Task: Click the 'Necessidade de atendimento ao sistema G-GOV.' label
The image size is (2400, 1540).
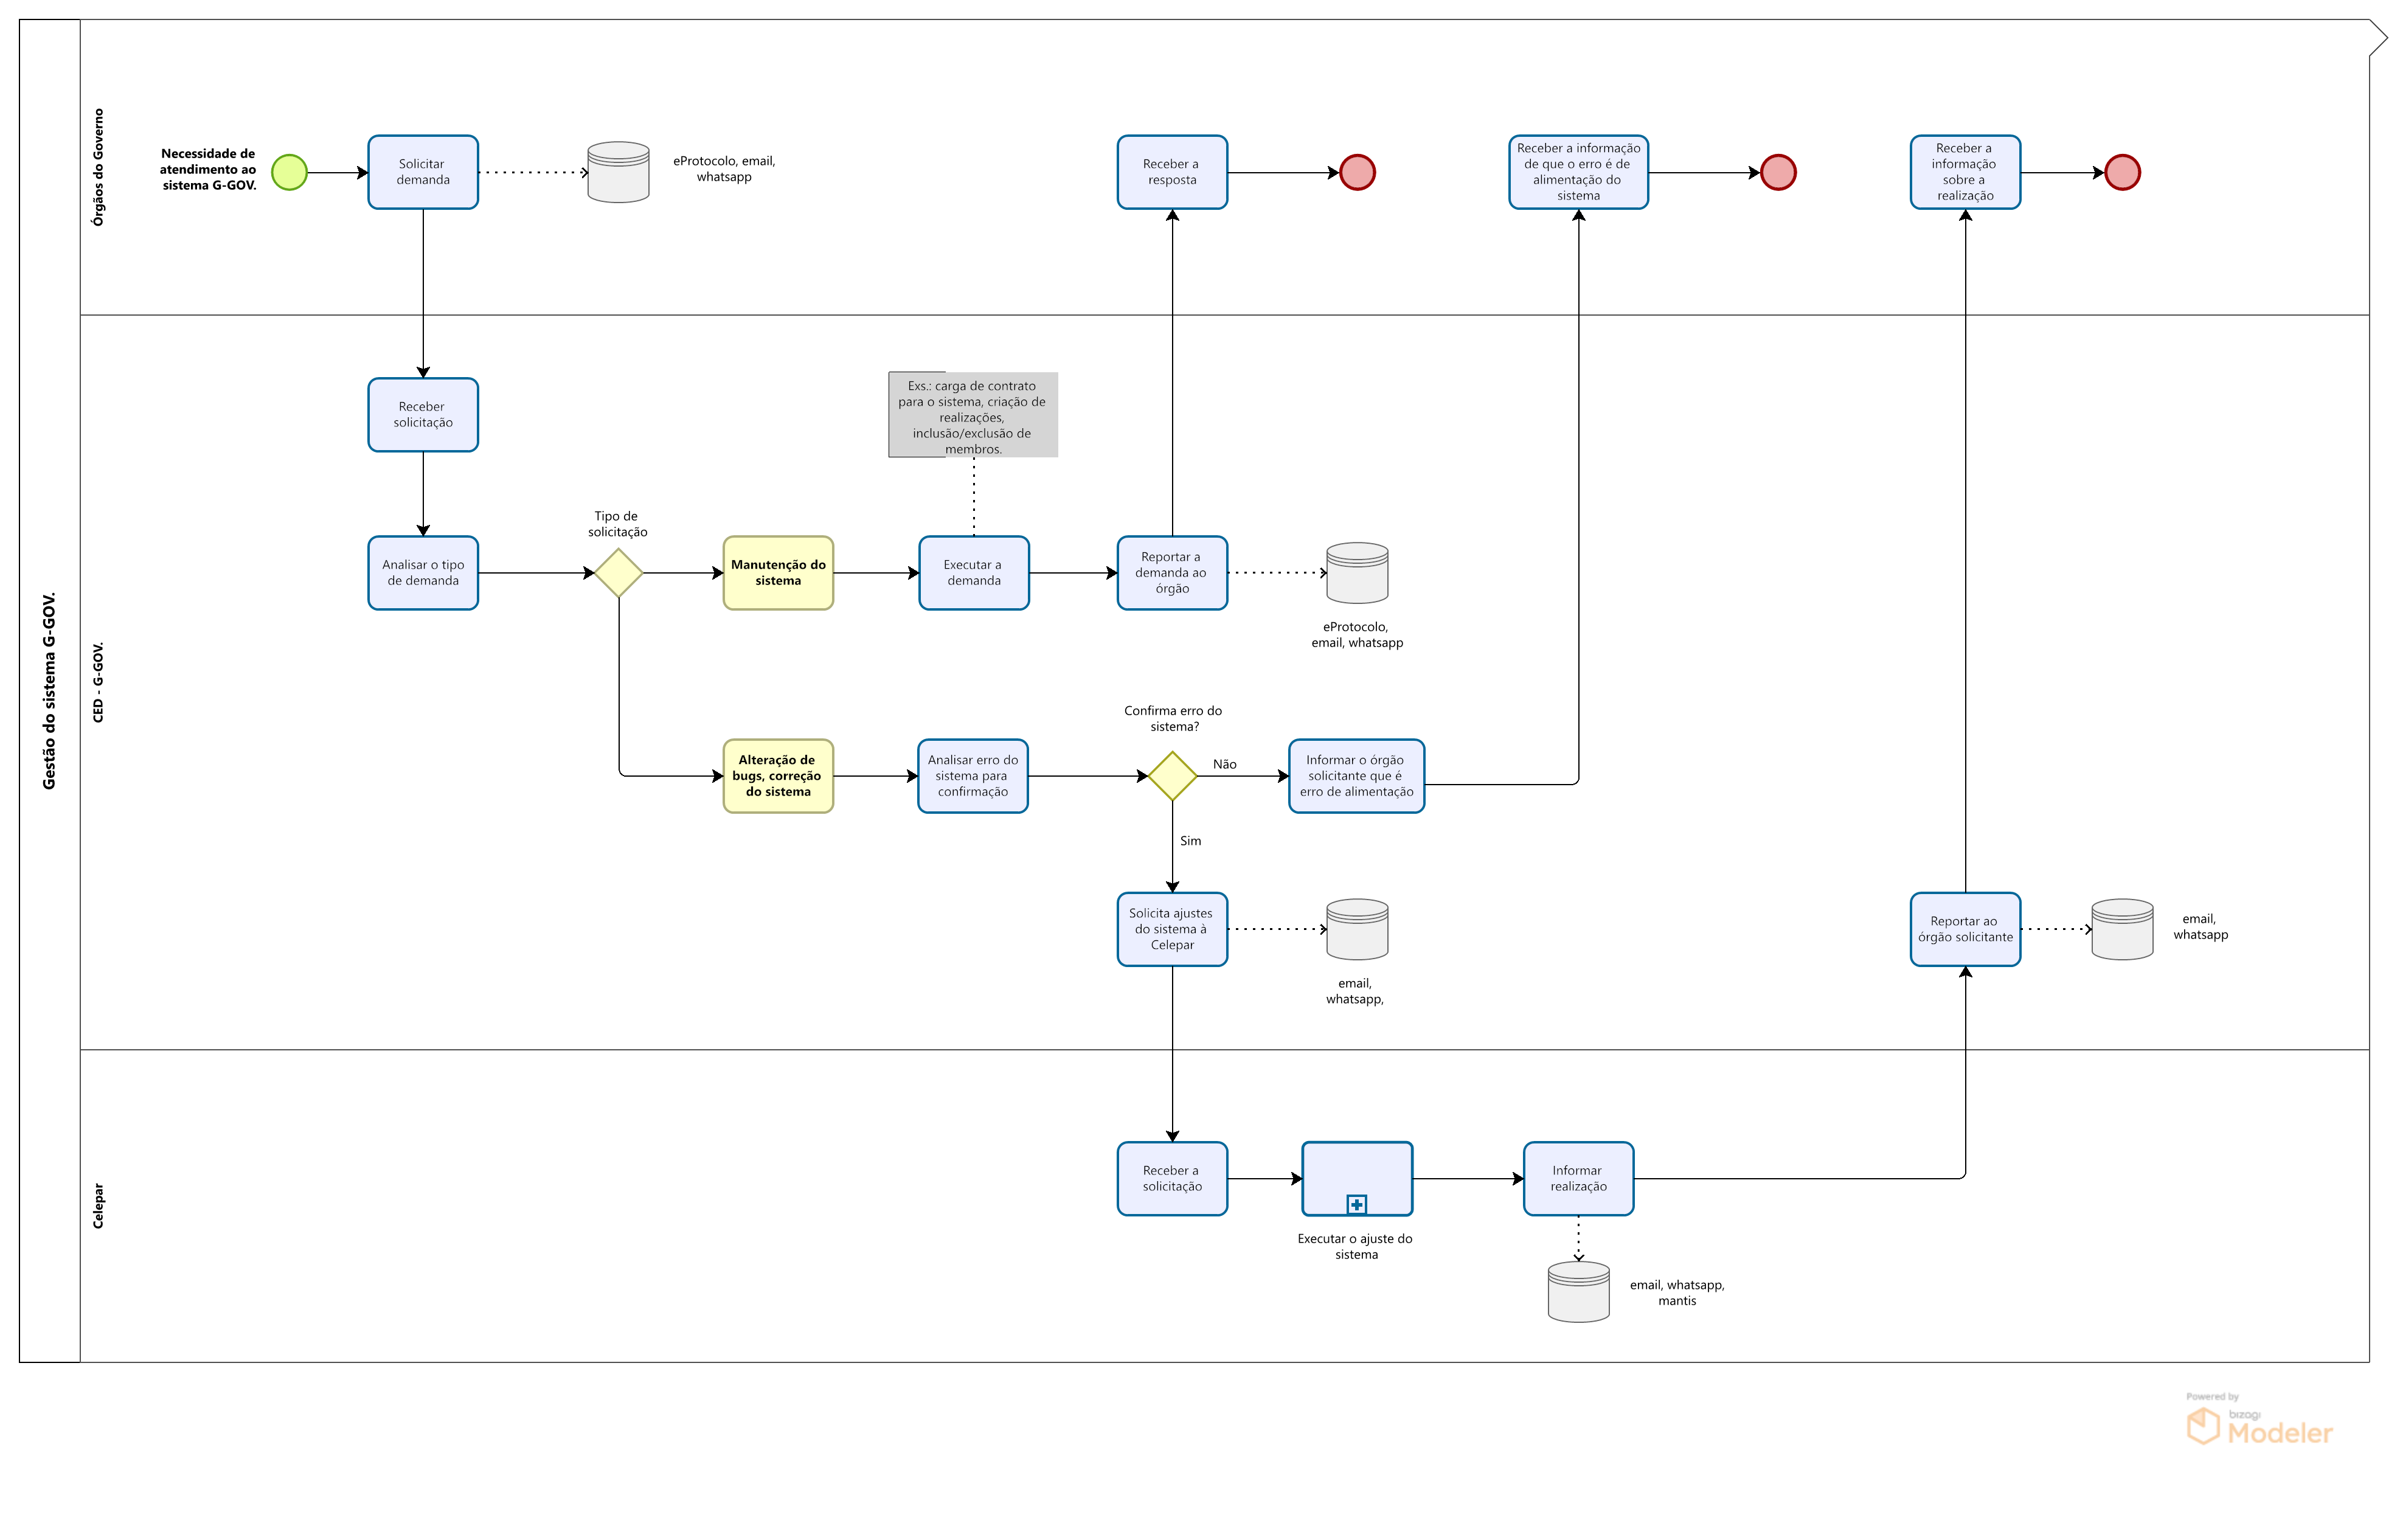Action: point(209,169)
